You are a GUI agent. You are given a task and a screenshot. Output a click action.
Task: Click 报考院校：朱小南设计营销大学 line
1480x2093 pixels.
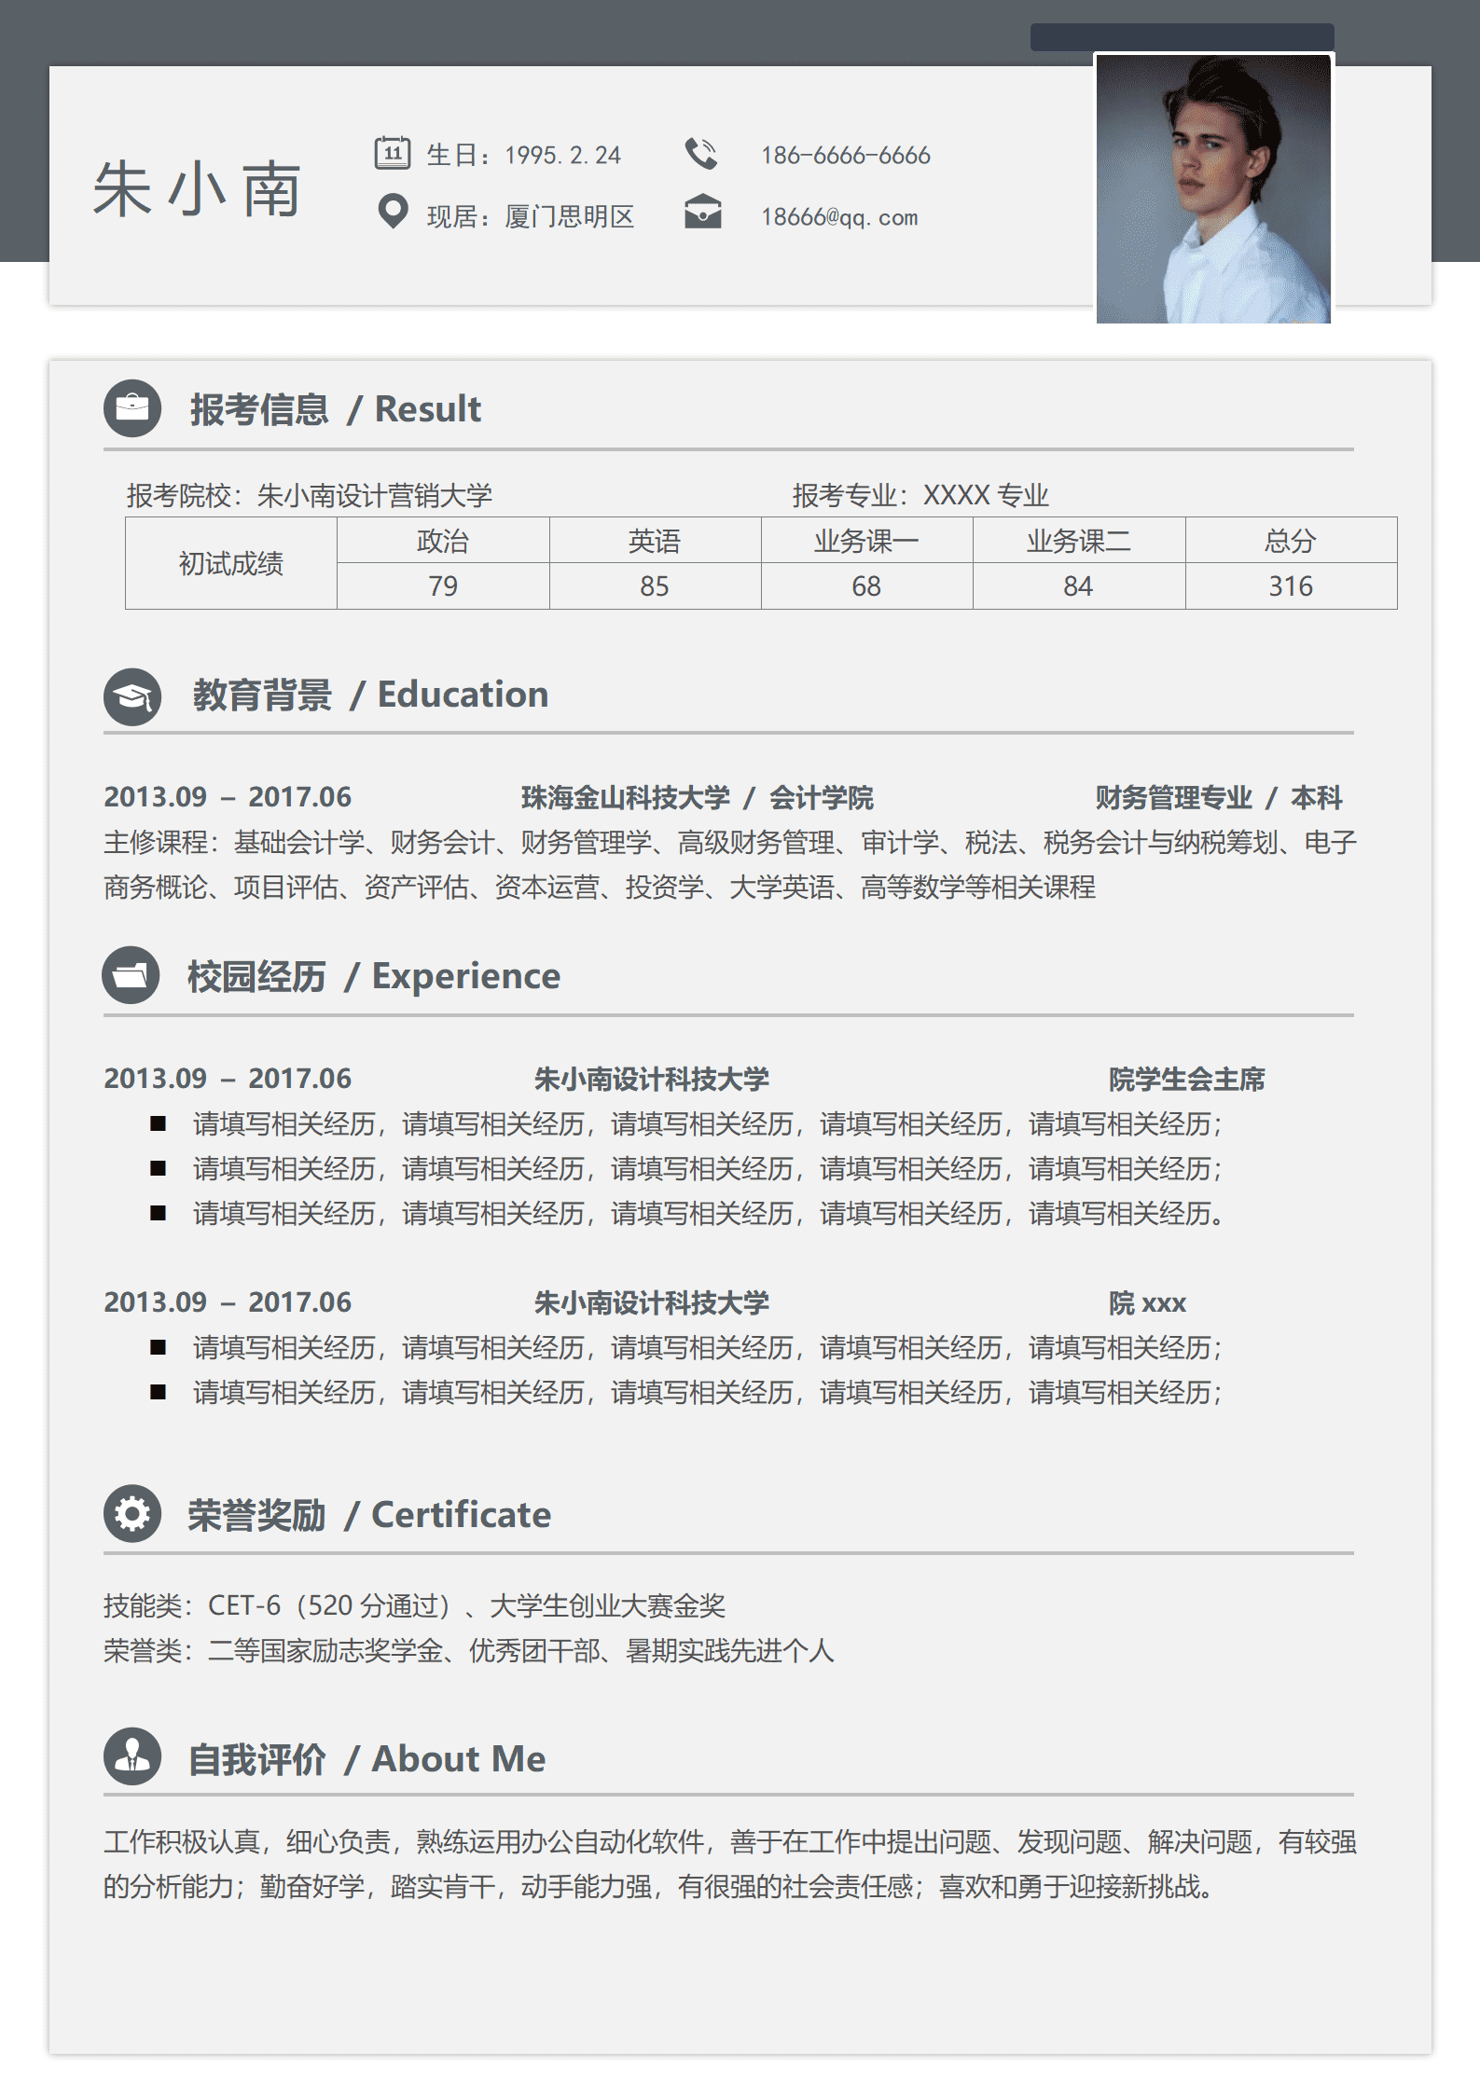click(x=310, y=495)
